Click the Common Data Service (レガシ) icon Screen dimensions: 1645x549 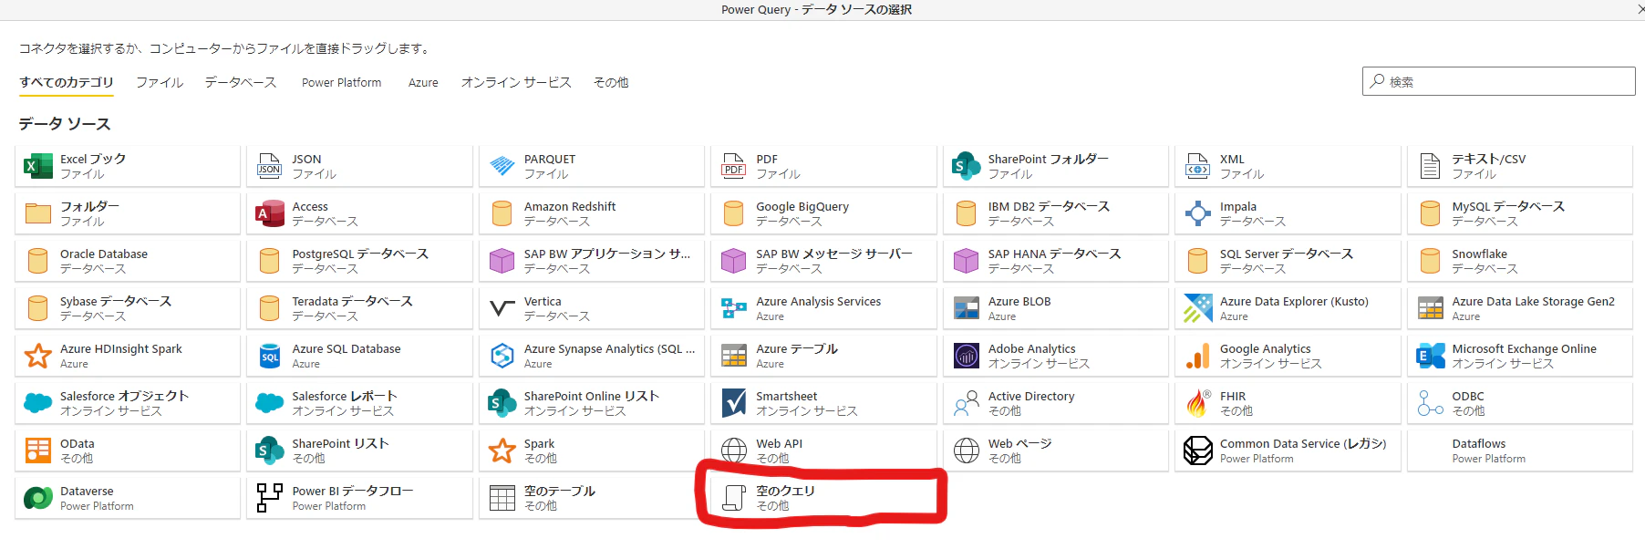tap(1197, 451)
